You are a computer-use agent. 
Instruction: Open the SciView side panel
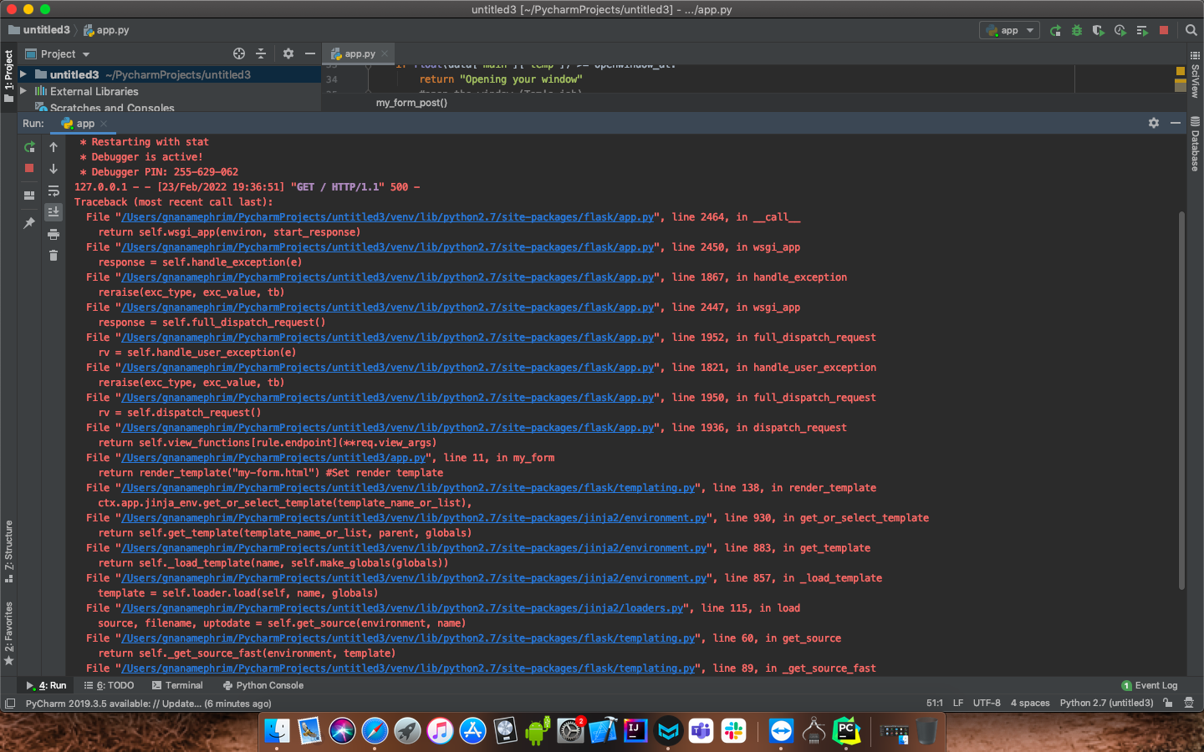coord(1195,75)
